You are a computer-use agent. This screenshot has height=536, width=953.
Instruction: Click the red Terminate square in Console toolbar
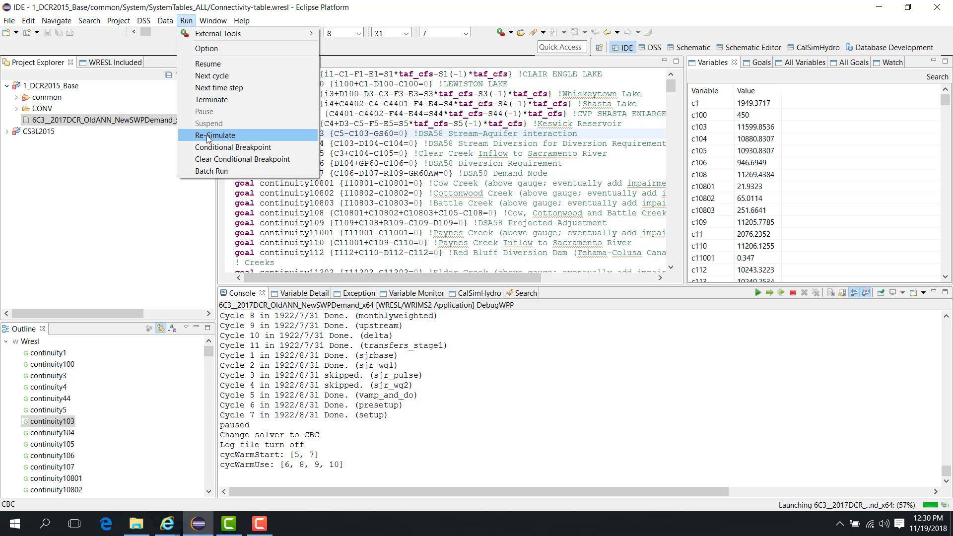point(793,293)
